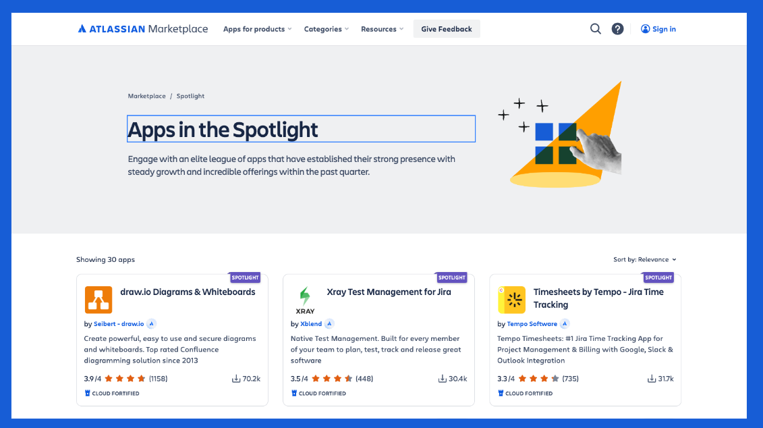Click the help question mark icon
The width and height of the screenshot is (763, 428).
pyautogui.click(x=617, y=28)
